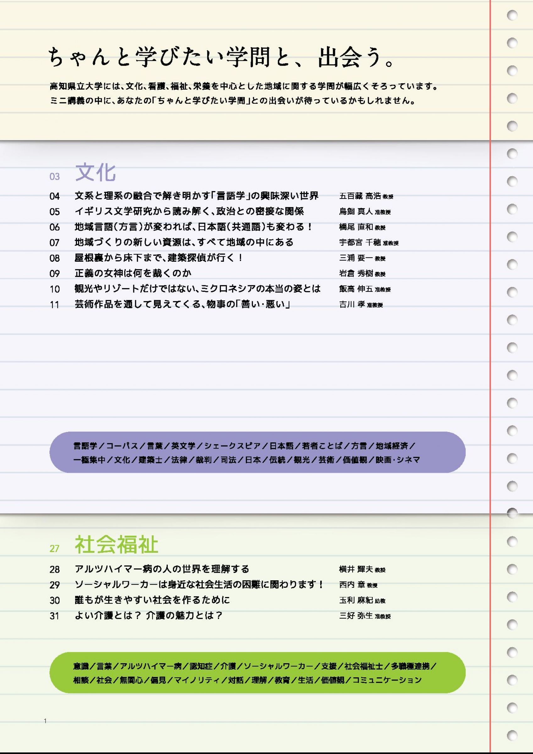Select '誰もが生きやすい社会を作るために'
This screenshot has height=754, width=533.
[152, 600]
